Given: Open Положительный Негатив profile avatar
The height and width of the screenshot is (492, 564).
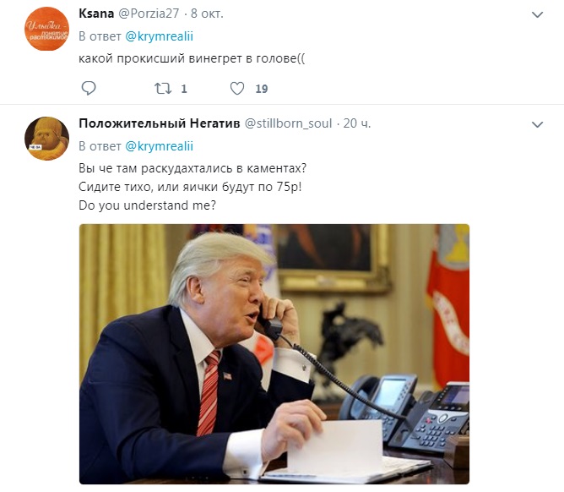Looking at the screenshot, I should coord(46,139).
